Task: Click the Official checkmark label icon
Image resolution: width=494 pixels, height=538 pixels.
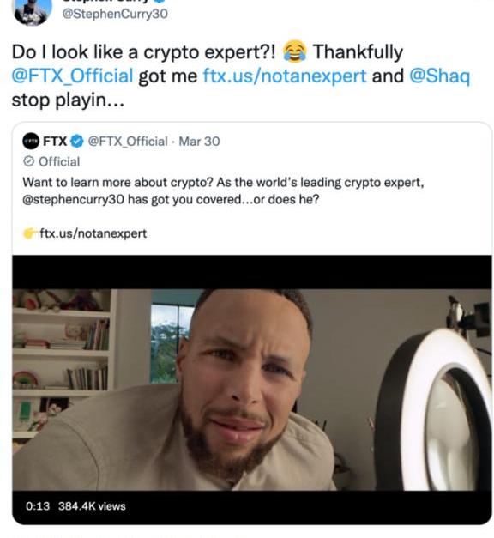Action: (29, 161)
